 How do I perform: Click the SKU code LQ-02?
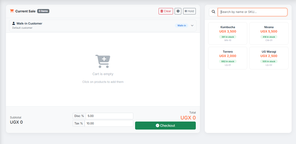[x=269, y=65]
